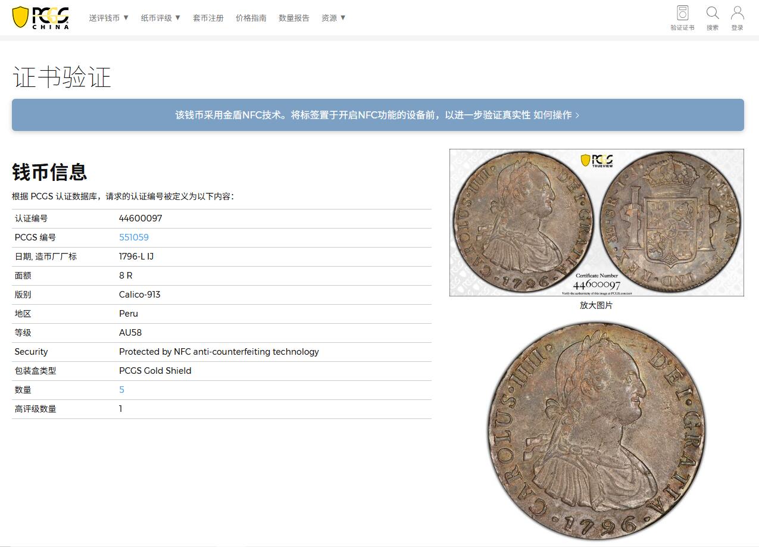Expand the 纸币评级 dropdown menu

[x=161, y=18]
